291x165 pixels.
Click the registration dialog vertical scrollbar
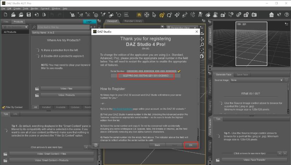click(x=198, y=110)
